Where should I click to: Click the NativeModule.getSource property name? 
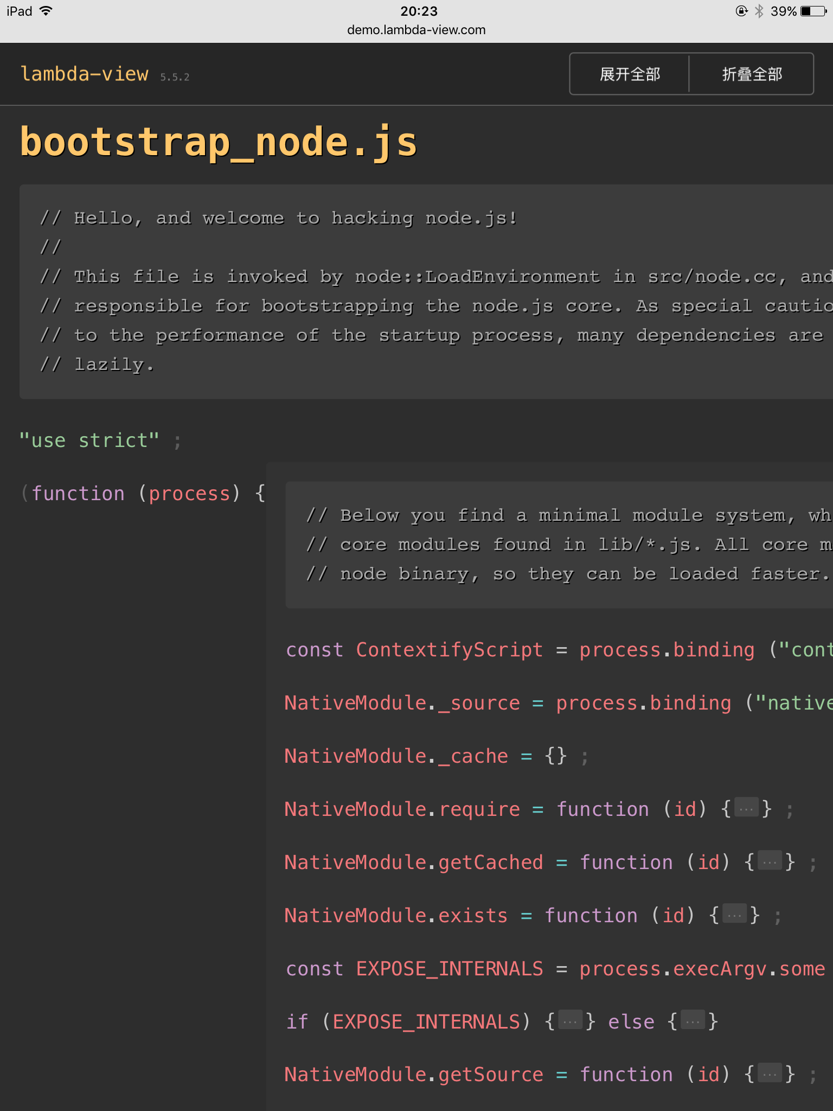[491, 1074]
